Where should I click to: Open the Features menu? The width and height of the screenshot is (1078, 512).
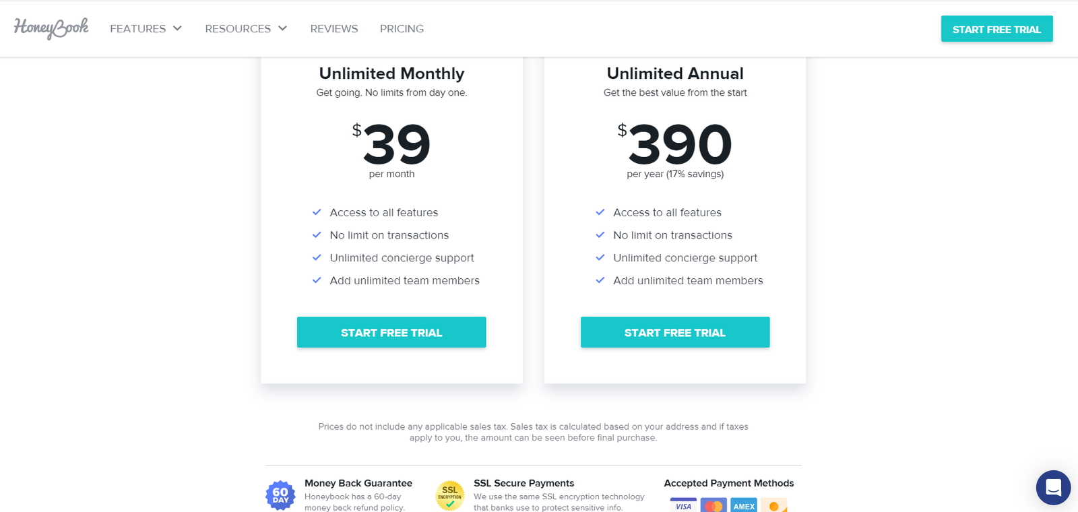pyautogui.click(x=138, y=29)
